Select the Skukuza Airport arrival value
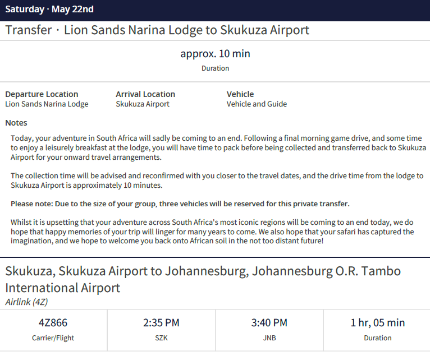 point(143,104)
